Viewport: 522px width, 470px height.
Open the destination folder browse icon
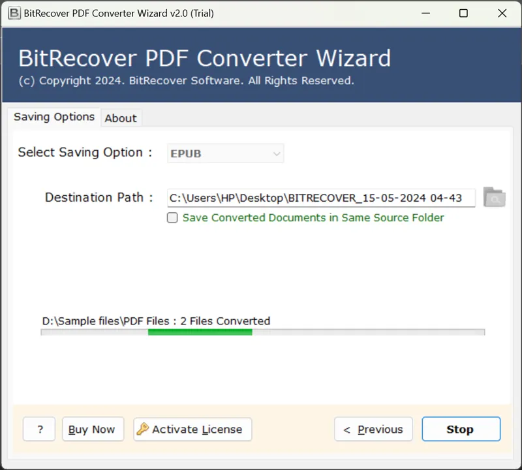[494, 197]
